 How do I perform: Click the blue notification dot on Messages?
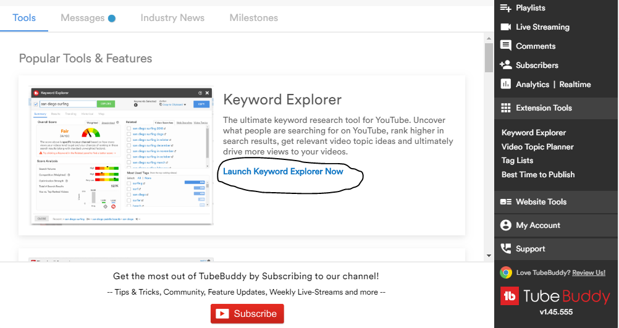112,18
